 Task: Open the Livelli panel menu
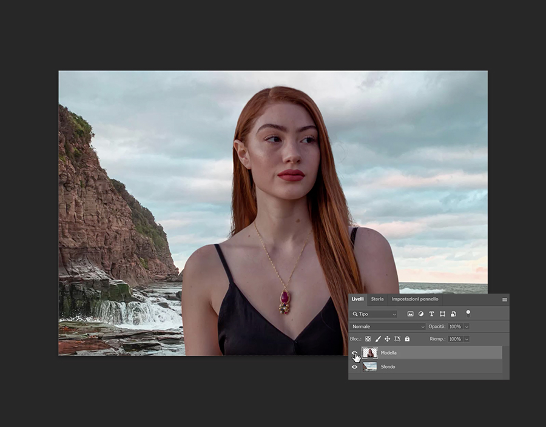pos(505,300)
